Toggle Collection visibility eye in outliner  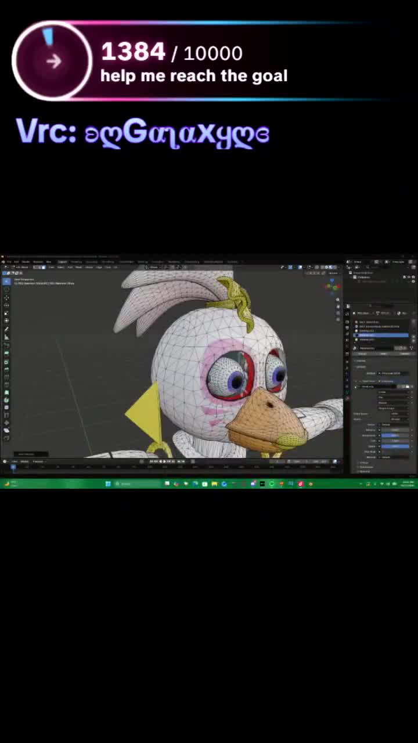(409, 277)
